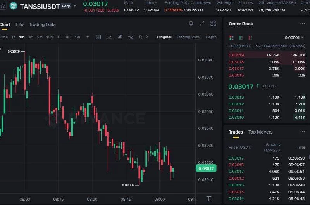The width and height of the screenshot is (310, 205).
Task: Click the Funding (4h) / Countdown label
Action: tap(188, 3)
